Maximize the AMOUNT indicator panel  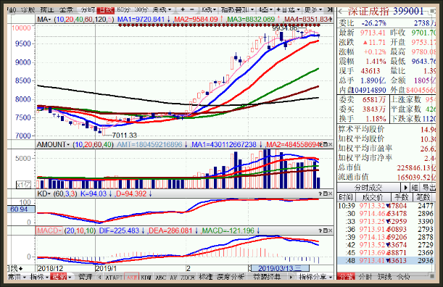click(x=326, y=145)
